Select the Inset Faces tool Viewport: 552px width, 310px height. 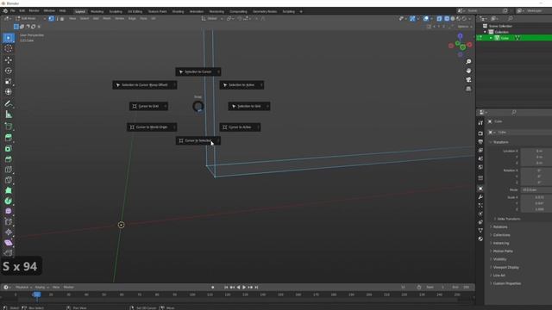8,148
